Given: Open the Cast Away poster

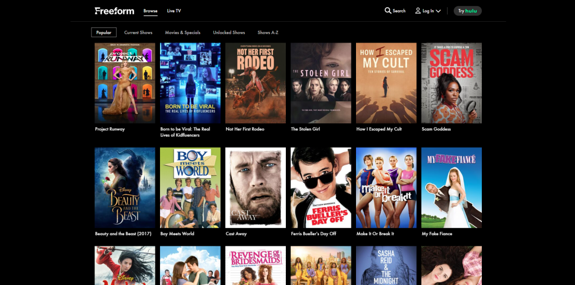Looking at the screenshot, I should point(255,188).
